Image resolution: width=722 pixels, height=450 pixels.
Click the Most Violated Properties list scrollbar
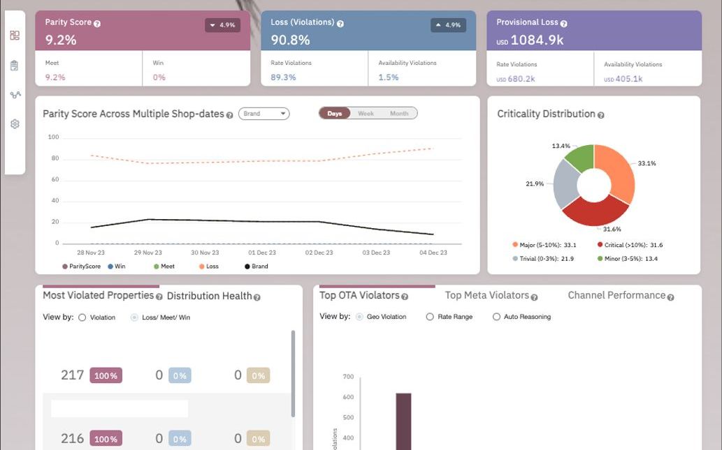click(293, 373)
